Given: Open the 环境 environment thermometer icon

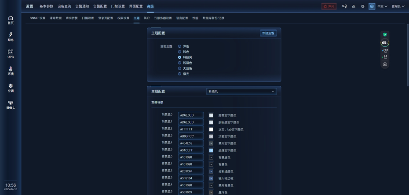Looking at the screenshot, I should pos(11,71).
